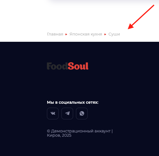The width and height of the screenshot is (159, 156).
Task: Open the Telegram paper plane icon
Action: (67, 113)
